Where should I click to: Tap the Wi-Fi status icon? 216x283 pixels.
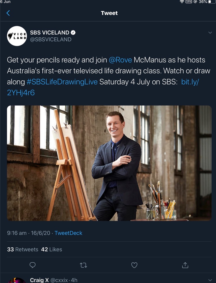(182, 2)
